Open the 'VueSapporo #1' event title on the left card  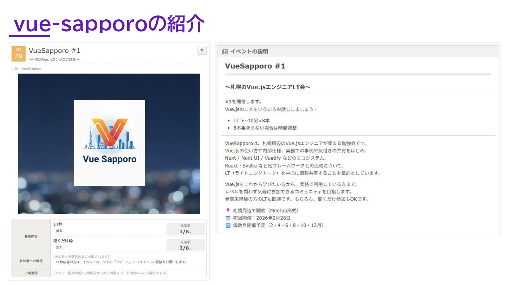coord(54,51)
